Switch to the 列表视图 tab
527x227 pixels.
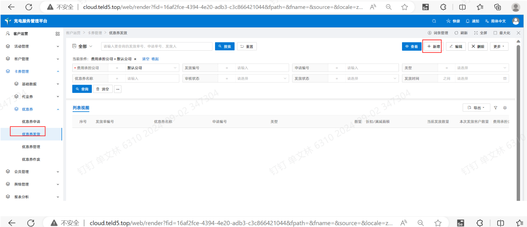(x=81, y=108)
